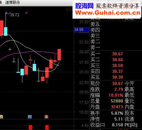Click the latest red limit-up candlestick
Image resolution: width=142 pixels, height=130 pixels.
click(x=59, y=55)
